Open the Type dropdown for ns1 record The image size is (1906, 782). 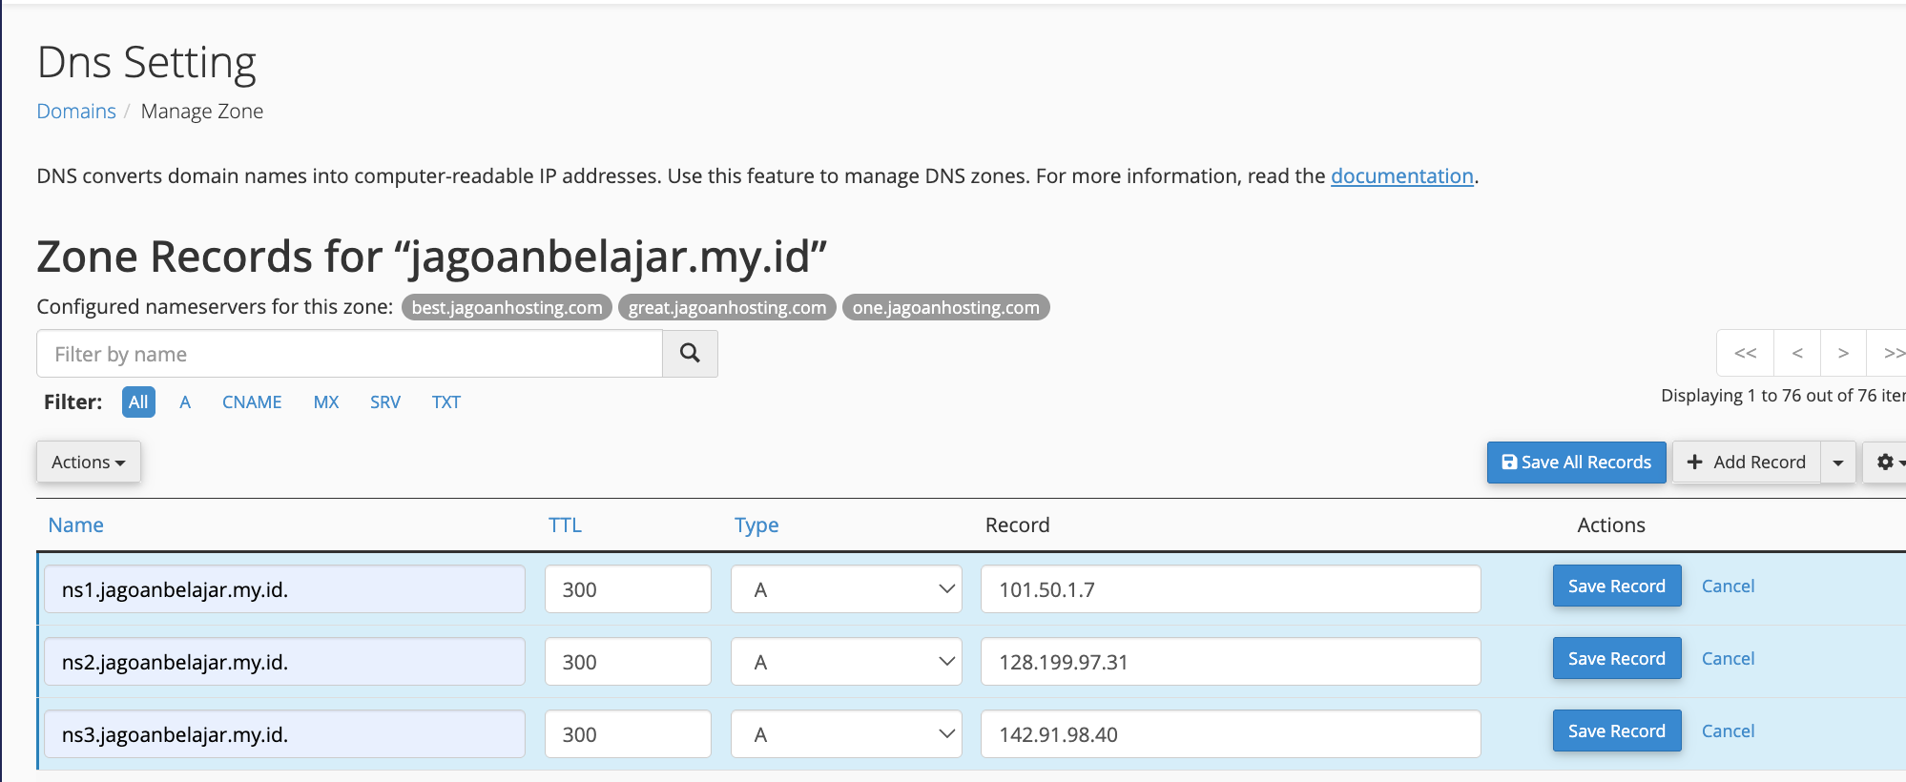coord(846,589)
